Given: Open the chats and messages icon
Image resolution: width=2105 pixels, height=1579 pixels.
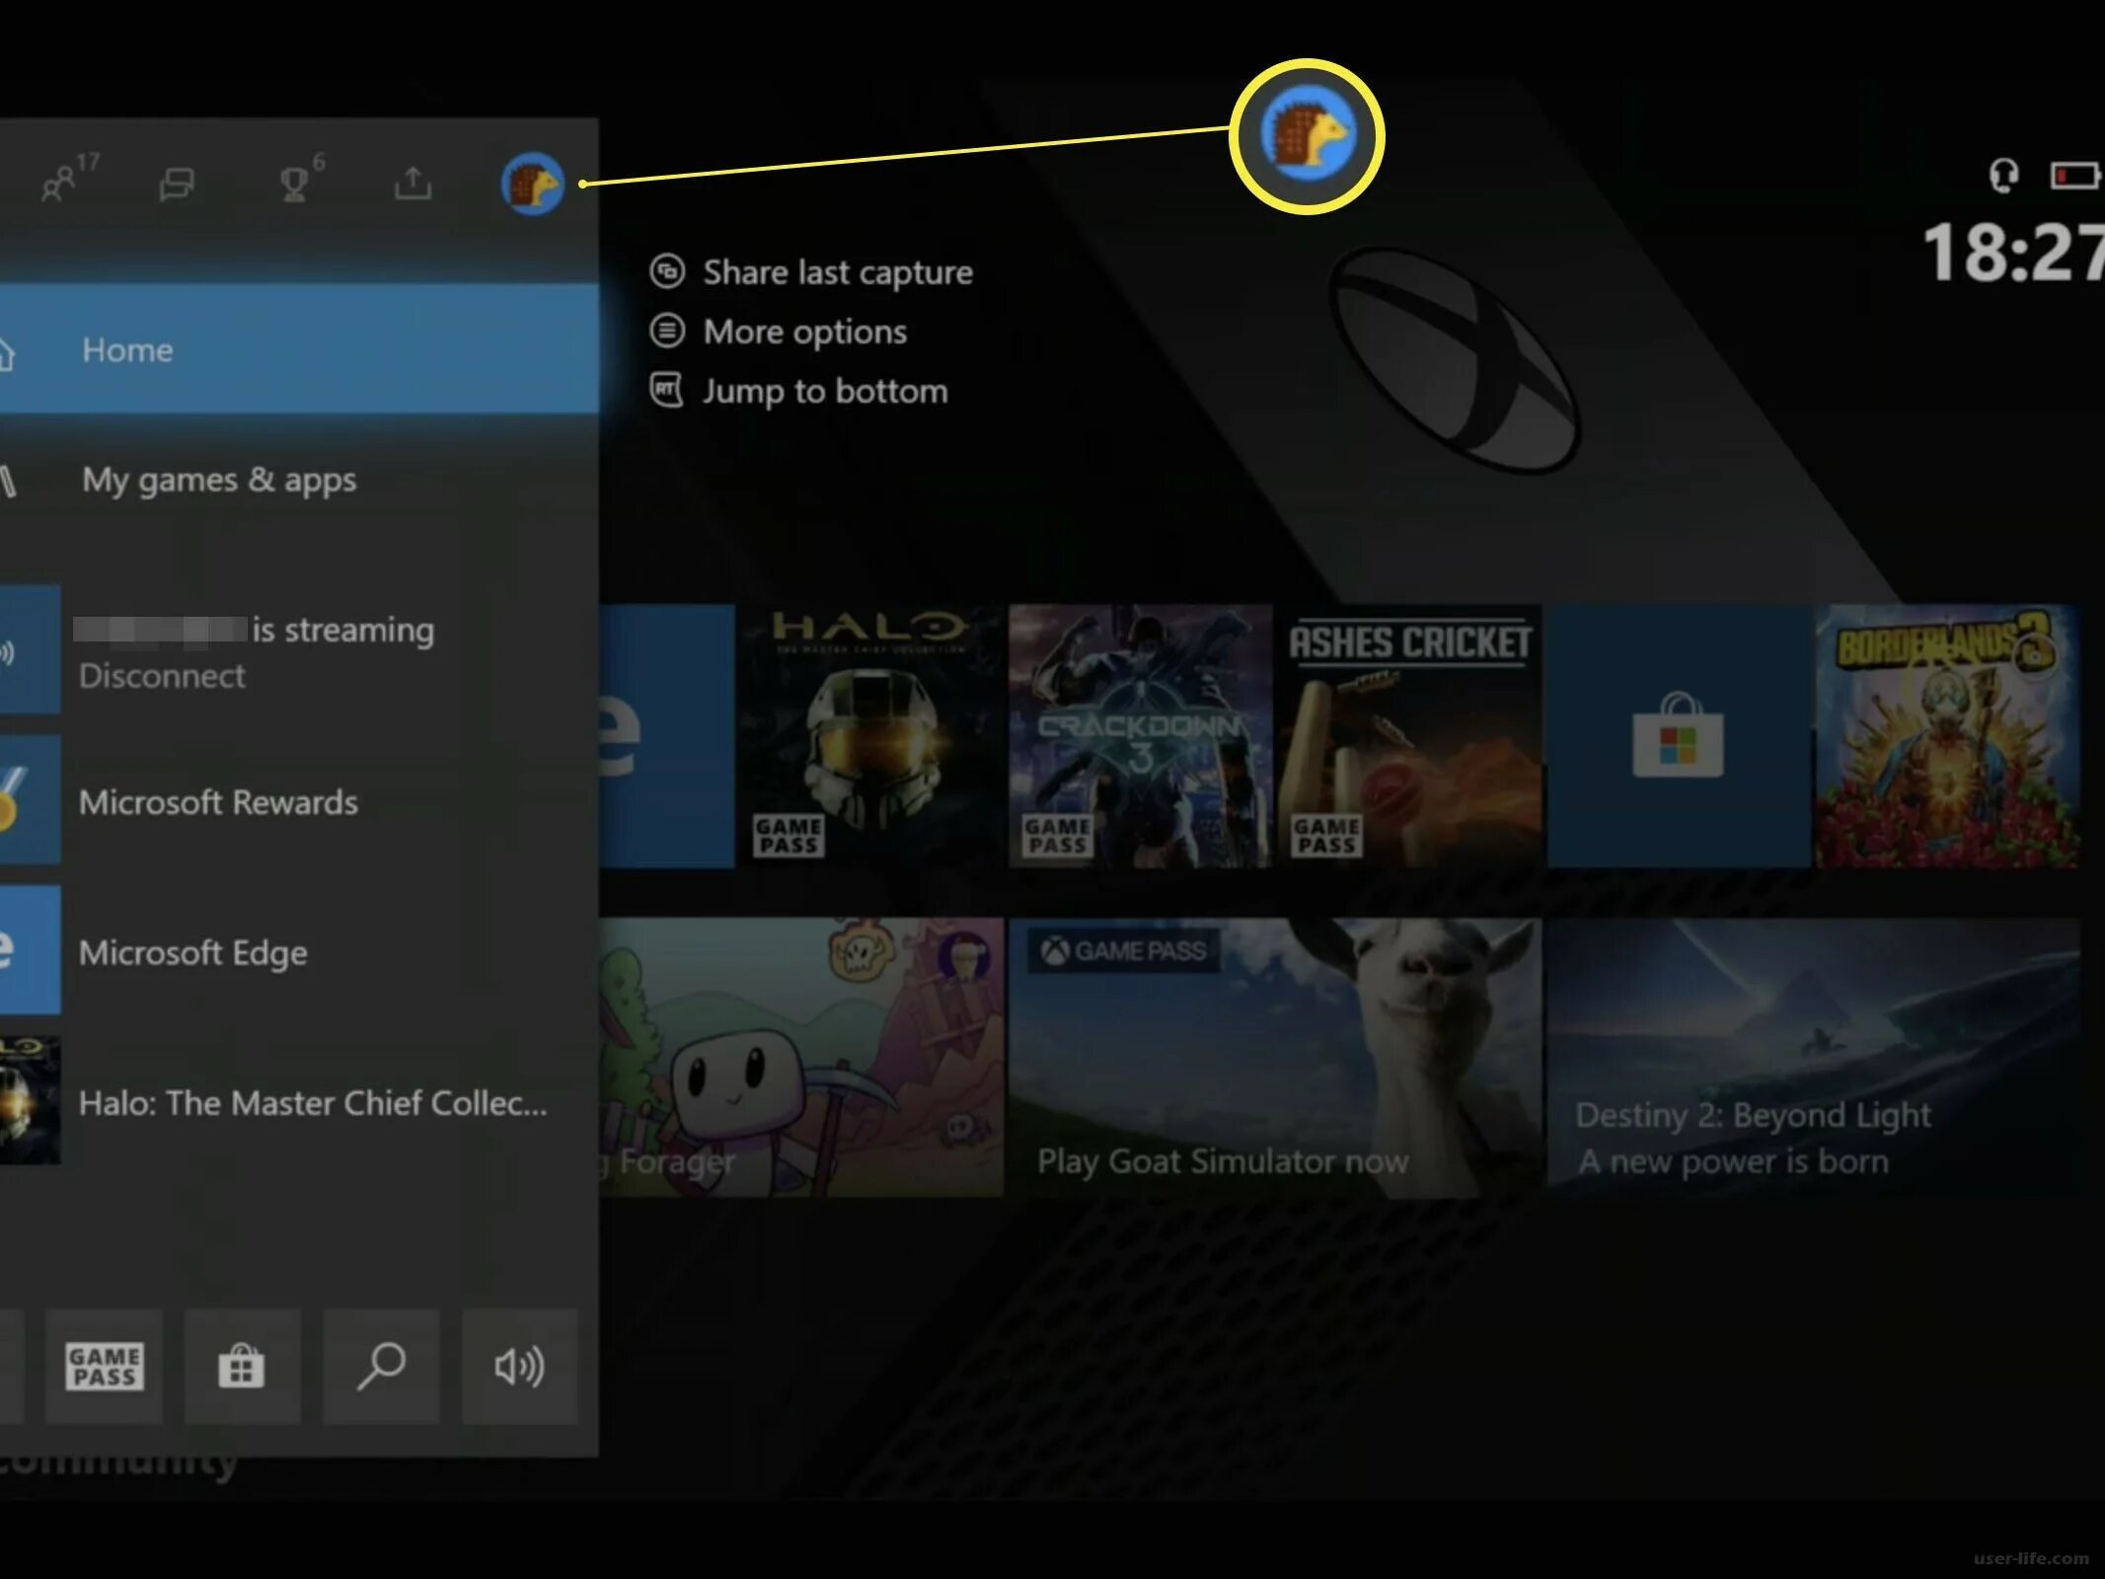Looking at the screenshot, I should pos(177,184).
